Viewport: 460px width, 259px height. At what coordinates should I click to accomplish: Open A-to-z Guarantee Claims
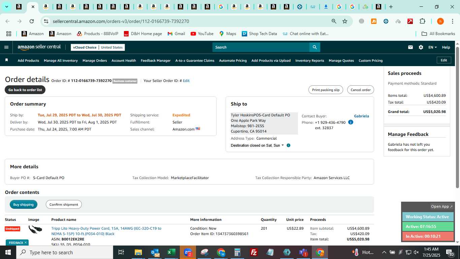pos(195,60)
